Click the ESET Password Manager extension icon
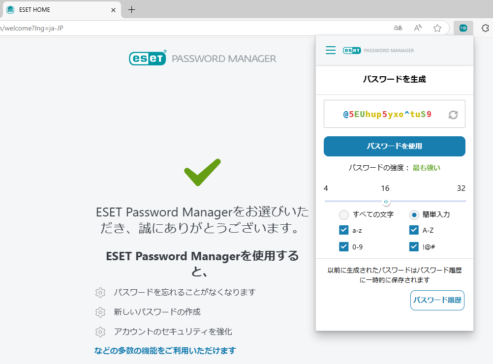This screenshot has width=493, height=364. tap(463, 29)
